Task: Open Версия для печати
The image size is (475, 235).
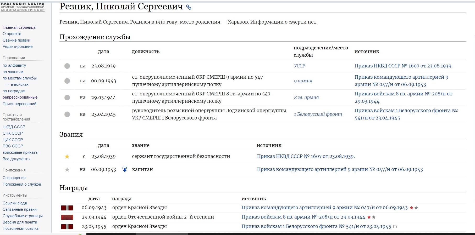Action: coord(20,222)
